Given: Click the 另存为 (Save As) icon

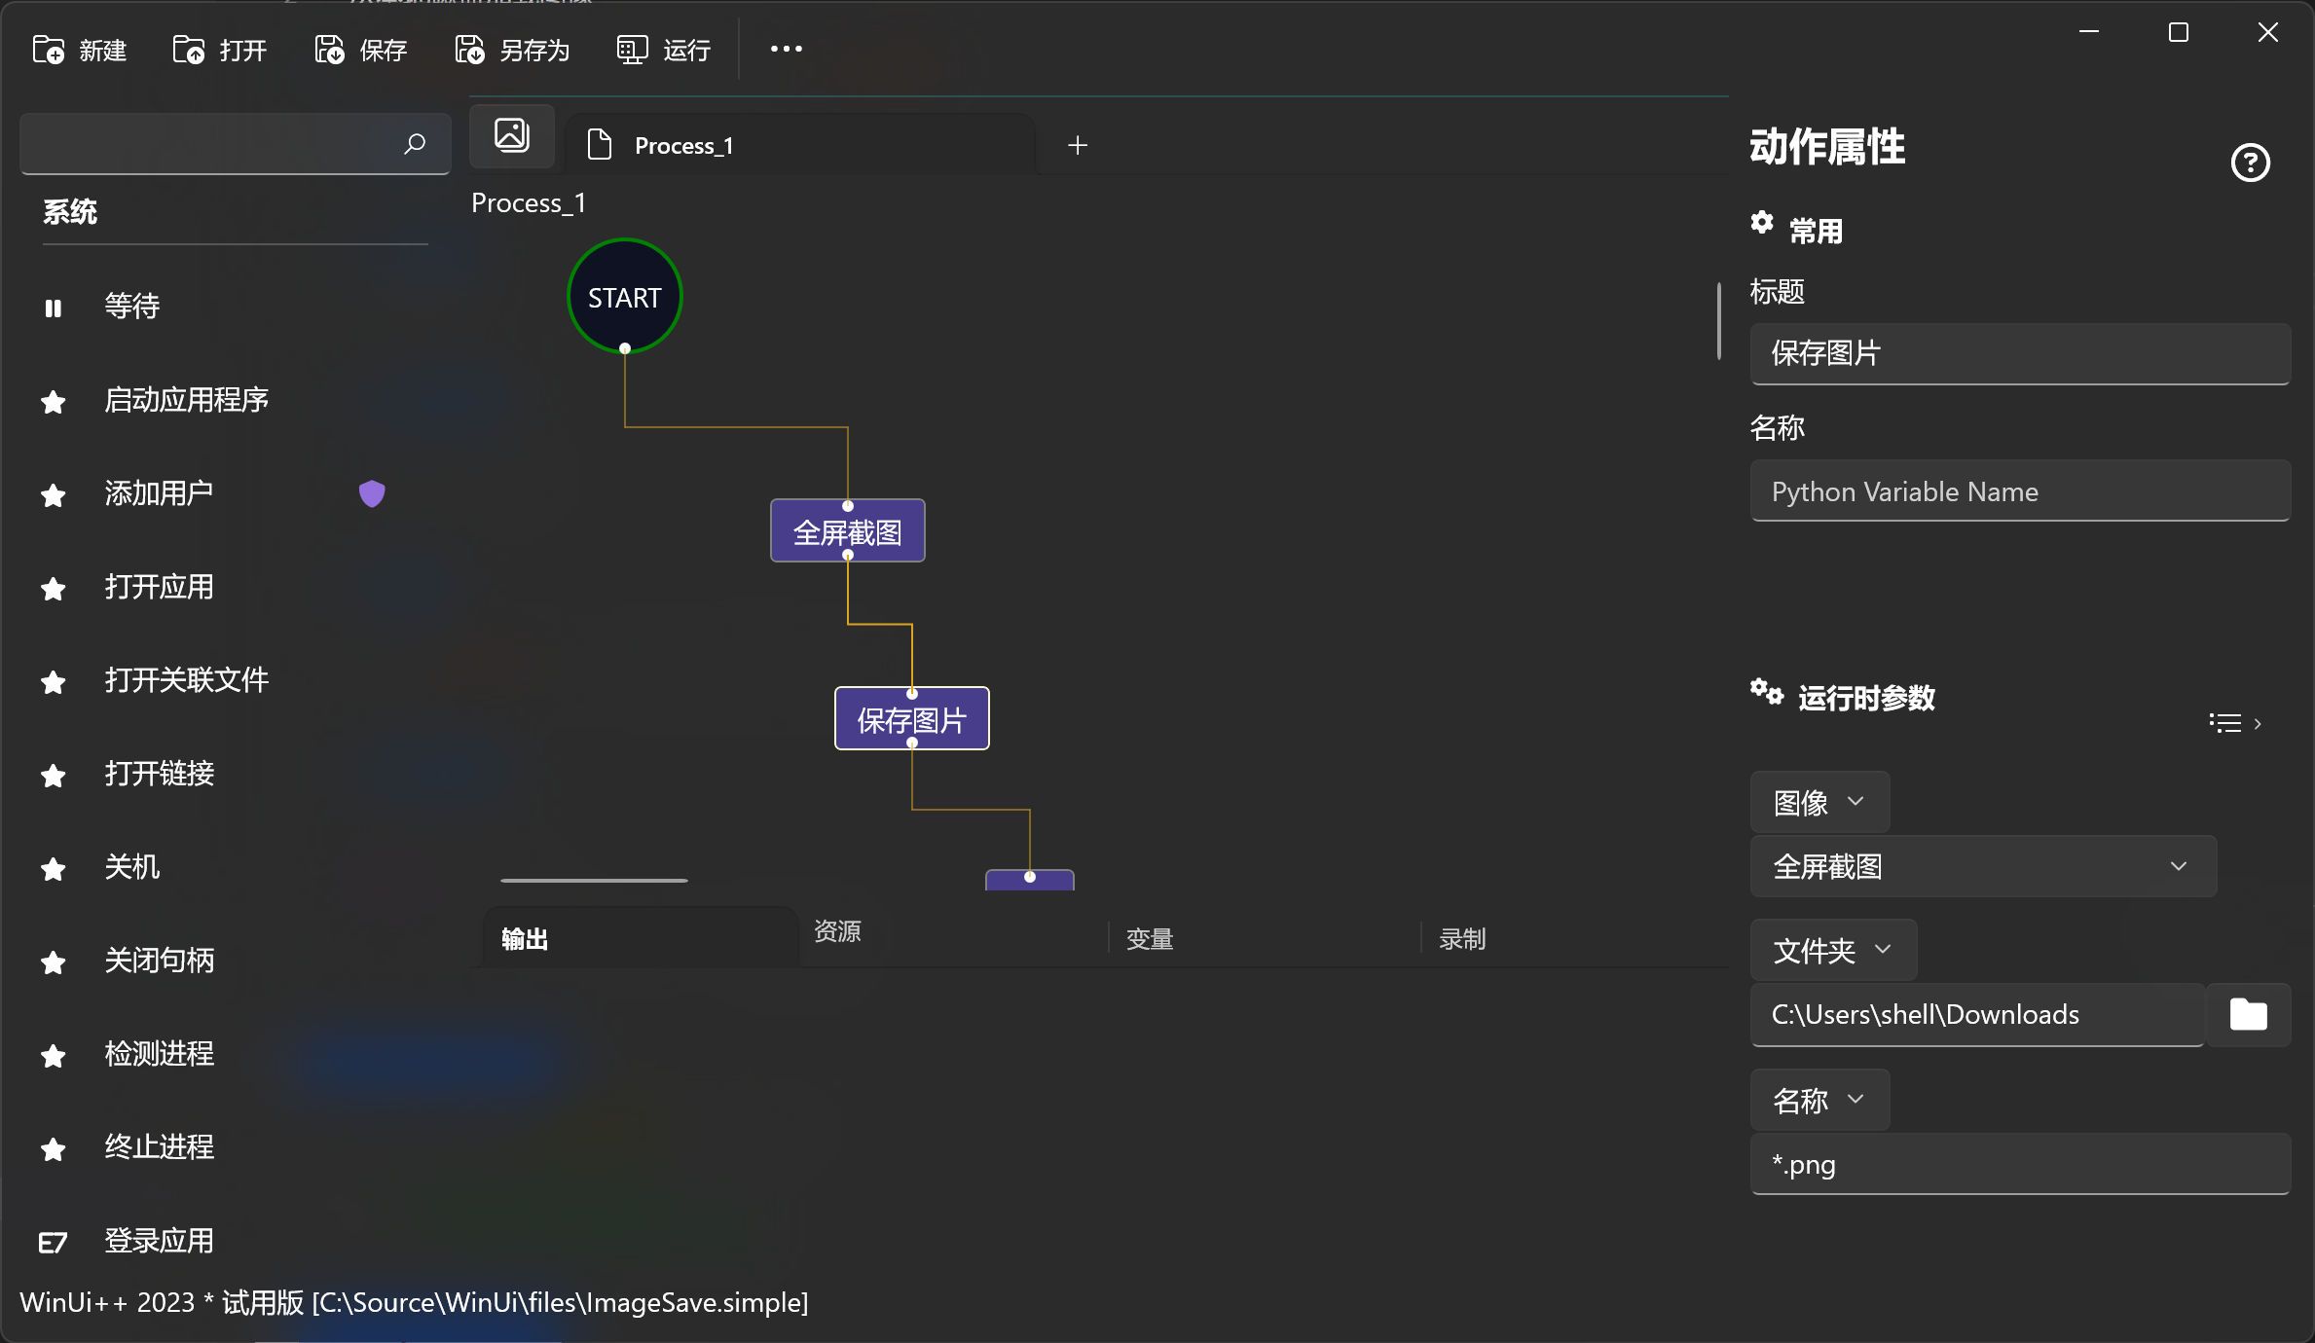Looking at the screenshot, I should [x=469, y=50].
